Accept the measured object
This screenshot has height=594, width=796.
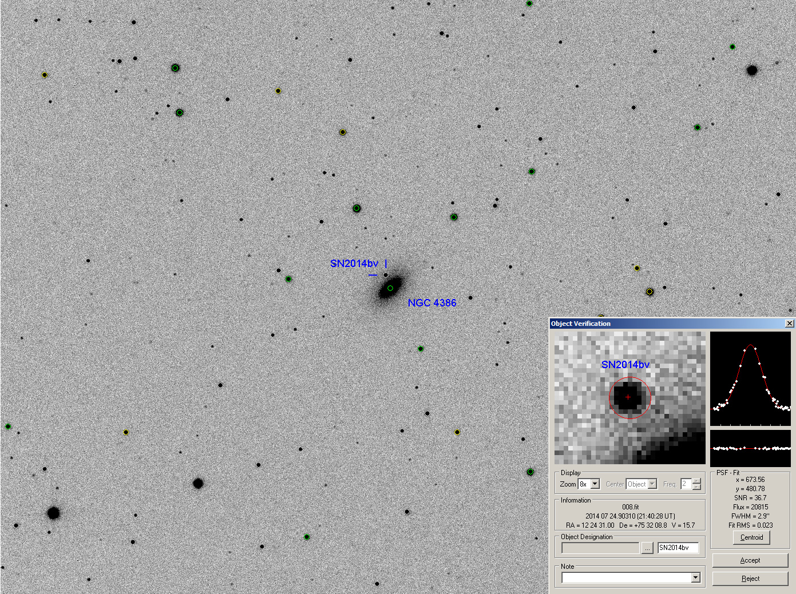pyautogui.click(x=750, y=560)
